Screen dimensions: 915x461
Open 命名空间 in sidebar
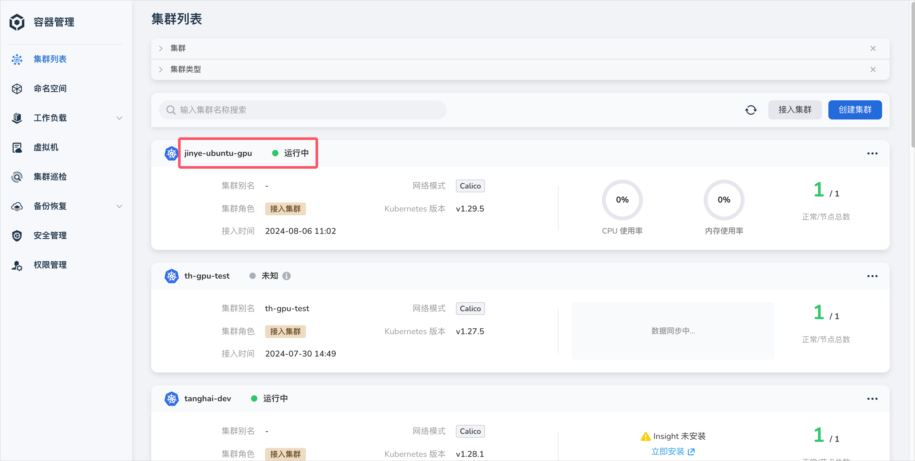tap(50, 88)
